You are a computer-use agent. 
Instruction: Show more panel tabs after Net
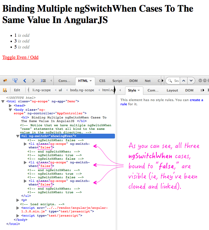(x=162, y=80)
